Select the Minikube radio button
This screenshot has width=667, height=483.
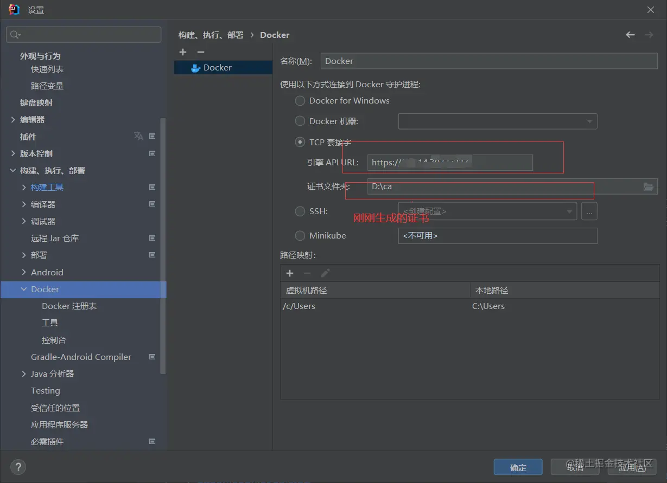(x=300, y=235)
